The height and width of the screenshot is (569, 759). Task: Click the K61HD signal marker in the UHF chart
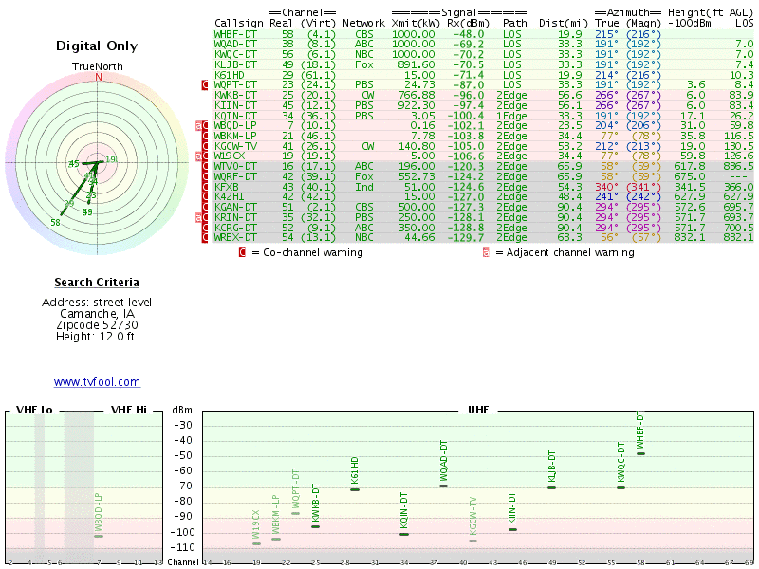click(x=355, y=489)
